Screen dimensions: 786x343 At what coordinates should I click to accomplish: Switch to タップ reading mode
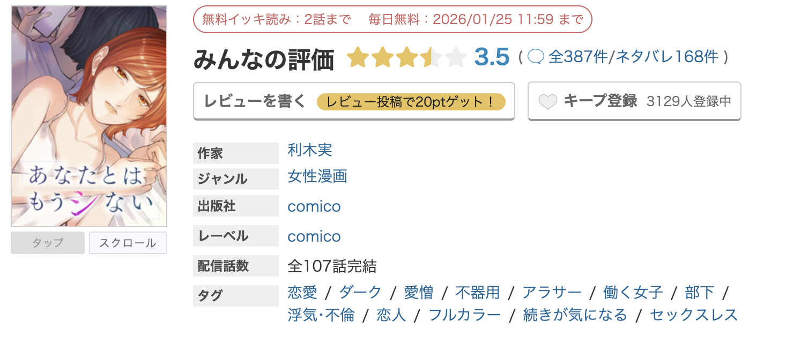pos(47,242)
